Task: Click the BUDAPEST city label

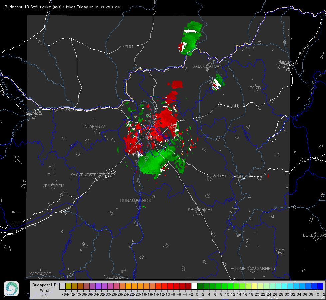Action: click(147, 138)
